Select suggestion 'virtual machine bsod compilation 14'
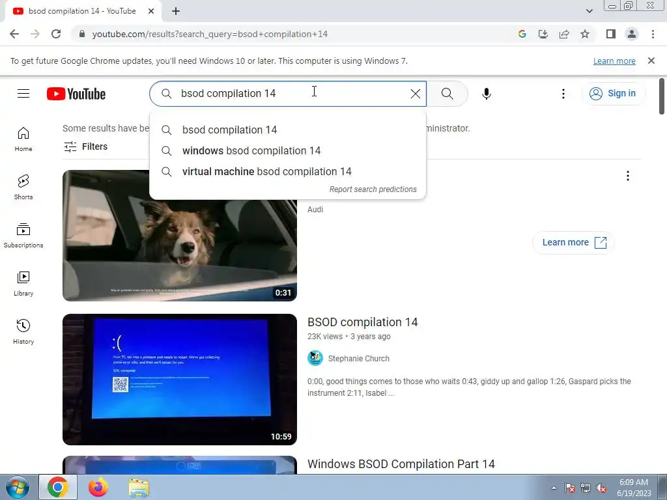The width and height of the screenshot is (667, 500). pyautogui.click(x=287, y=171)
